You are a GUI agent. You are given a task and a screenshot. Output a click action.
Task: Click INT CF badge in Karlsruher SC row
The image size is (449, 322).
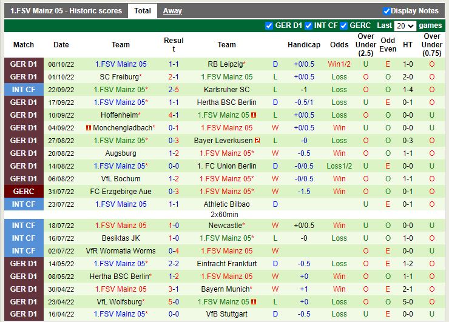click(x=24, y=90)
